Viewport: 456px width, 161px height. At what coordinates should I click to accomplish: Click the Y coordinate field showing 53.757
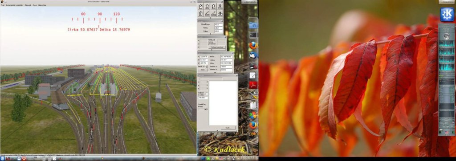pyautogui.click(x=204, y=59)
